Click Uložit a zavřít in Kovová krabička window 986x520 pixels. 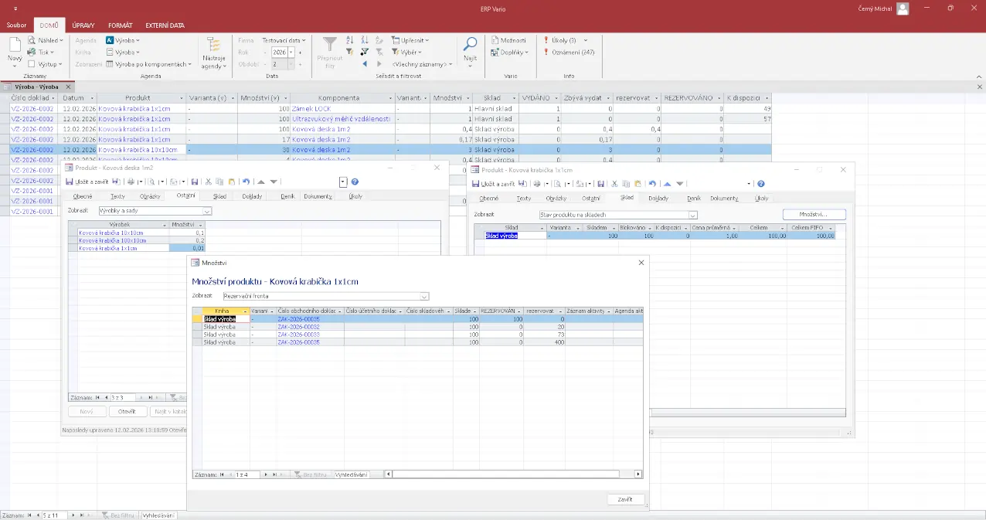493,184
